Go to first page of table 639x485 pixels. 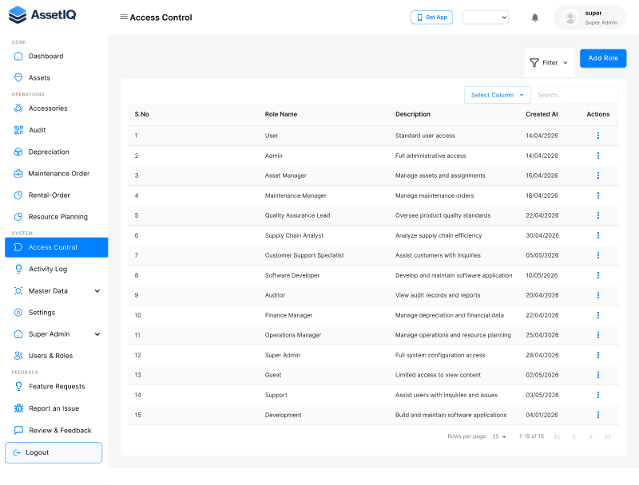557,436
